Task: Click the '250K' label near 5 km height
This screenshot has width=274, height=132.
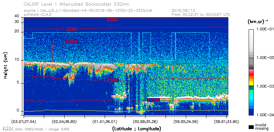Action: click(x=113, y=80)
